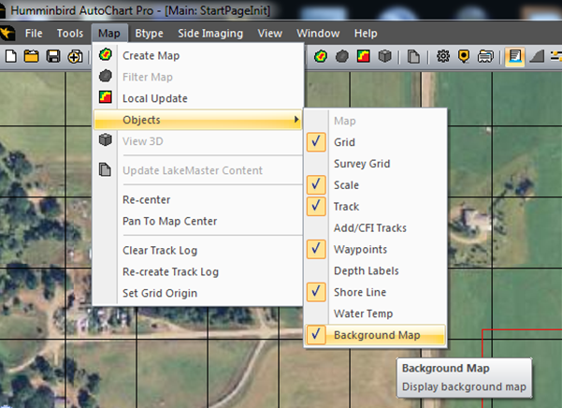
Task: Enable Depth Labels display
Action: 375,270
